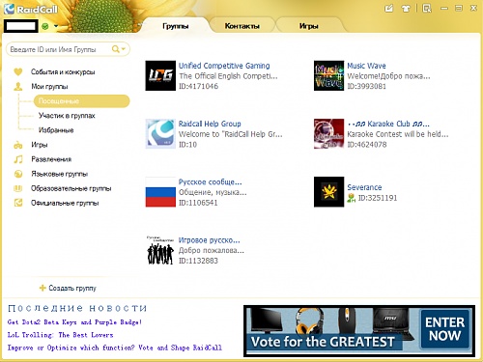Click Vote for the GREATEST banner
The width and height of the screenshot is (483, 362).
(323, 342)
